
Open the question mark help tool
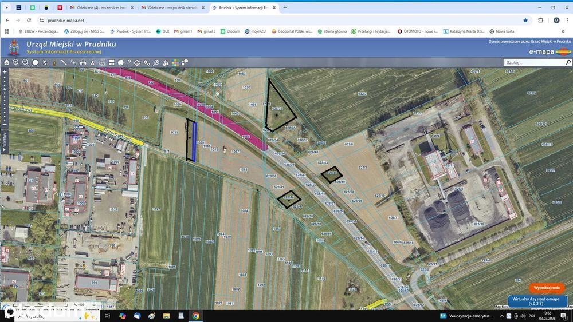129,63
